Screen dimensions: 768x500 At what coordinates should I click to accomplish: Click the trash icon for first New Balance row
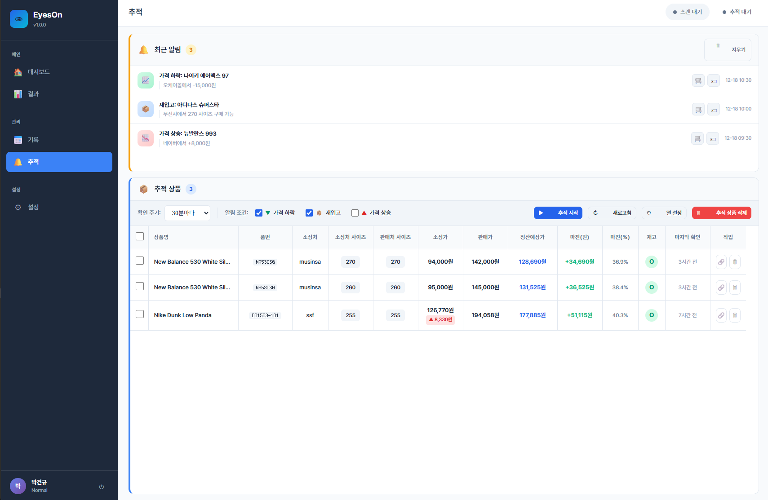click(735, 262)
